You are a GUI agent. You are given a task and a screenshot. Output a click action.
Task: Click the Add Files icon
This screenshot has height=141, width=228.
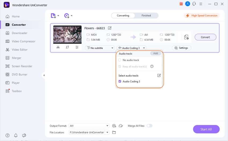click(53, 16)
